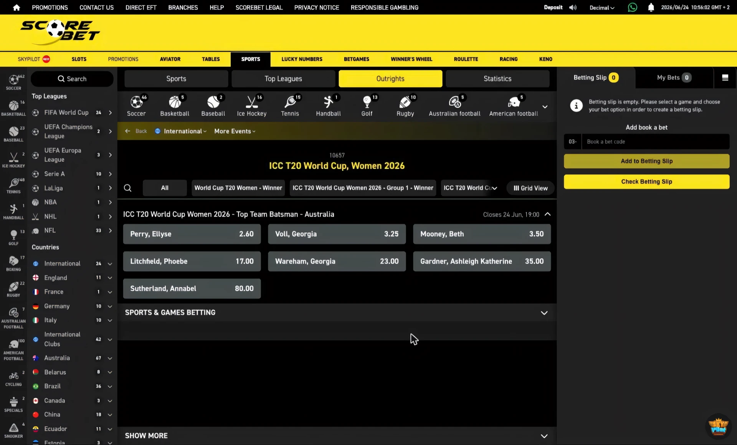Choose Golf from the outrights sport row
The width and height of the screenshot is (737, 445).
(x=367, y=106)
